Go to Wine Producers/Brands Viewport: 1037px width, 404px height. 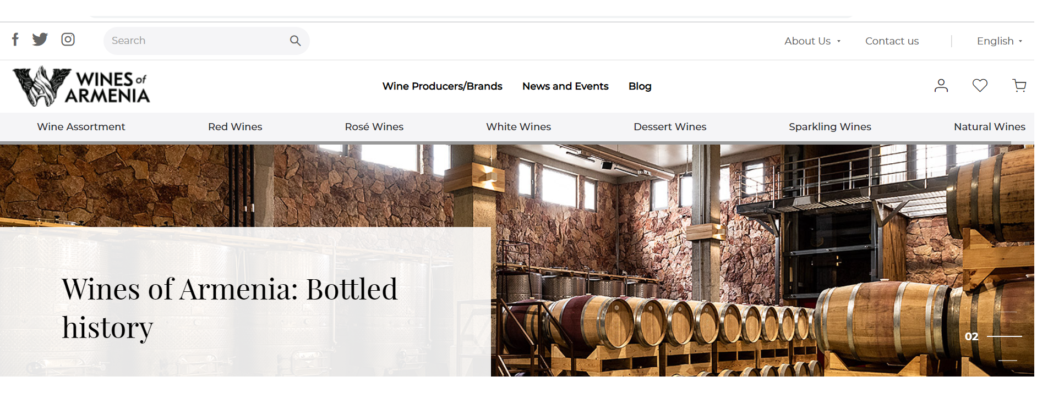[442, 86]
